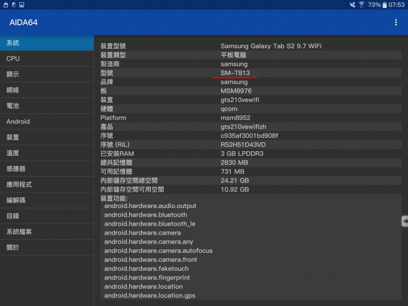The height and width of the screenshot is (306, 408).
Task: Open the 目錄 category
Action: (x=47, y=216)
